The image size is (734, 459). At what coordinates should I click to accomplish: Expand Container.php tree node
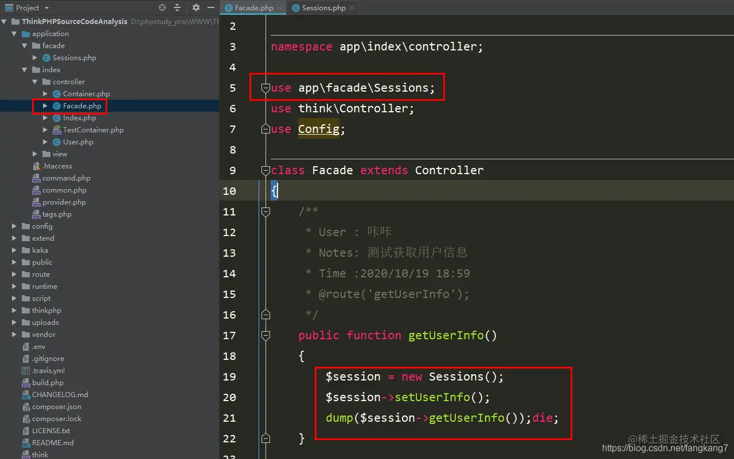click(x=45, y=94)
